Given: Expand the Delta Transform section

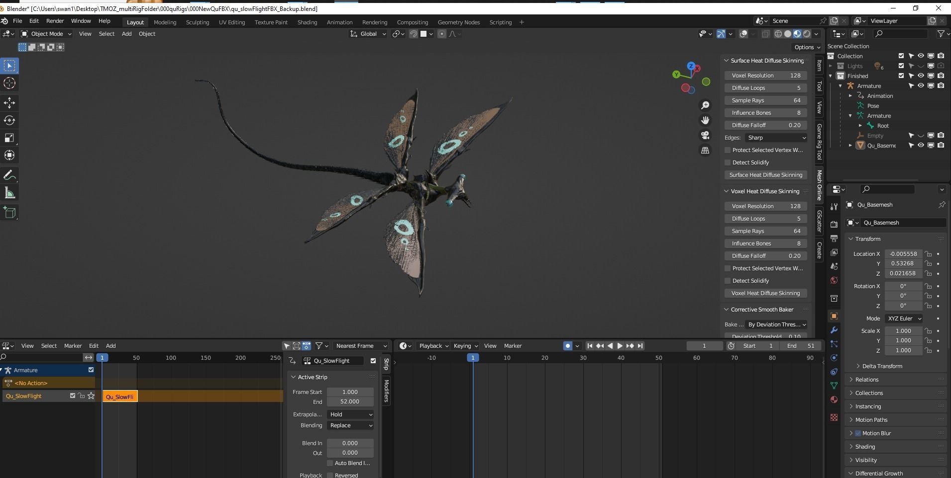Looking at the screenshot, I should [x=882, y=366].
